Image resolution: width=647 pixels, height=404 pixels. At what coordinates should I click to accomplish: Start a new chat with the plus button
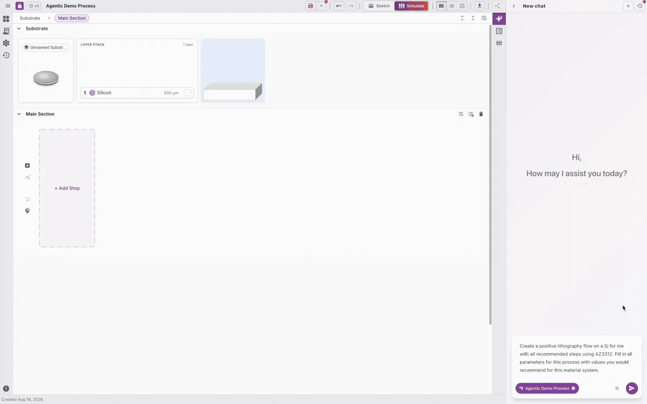[x=628, y=6]
